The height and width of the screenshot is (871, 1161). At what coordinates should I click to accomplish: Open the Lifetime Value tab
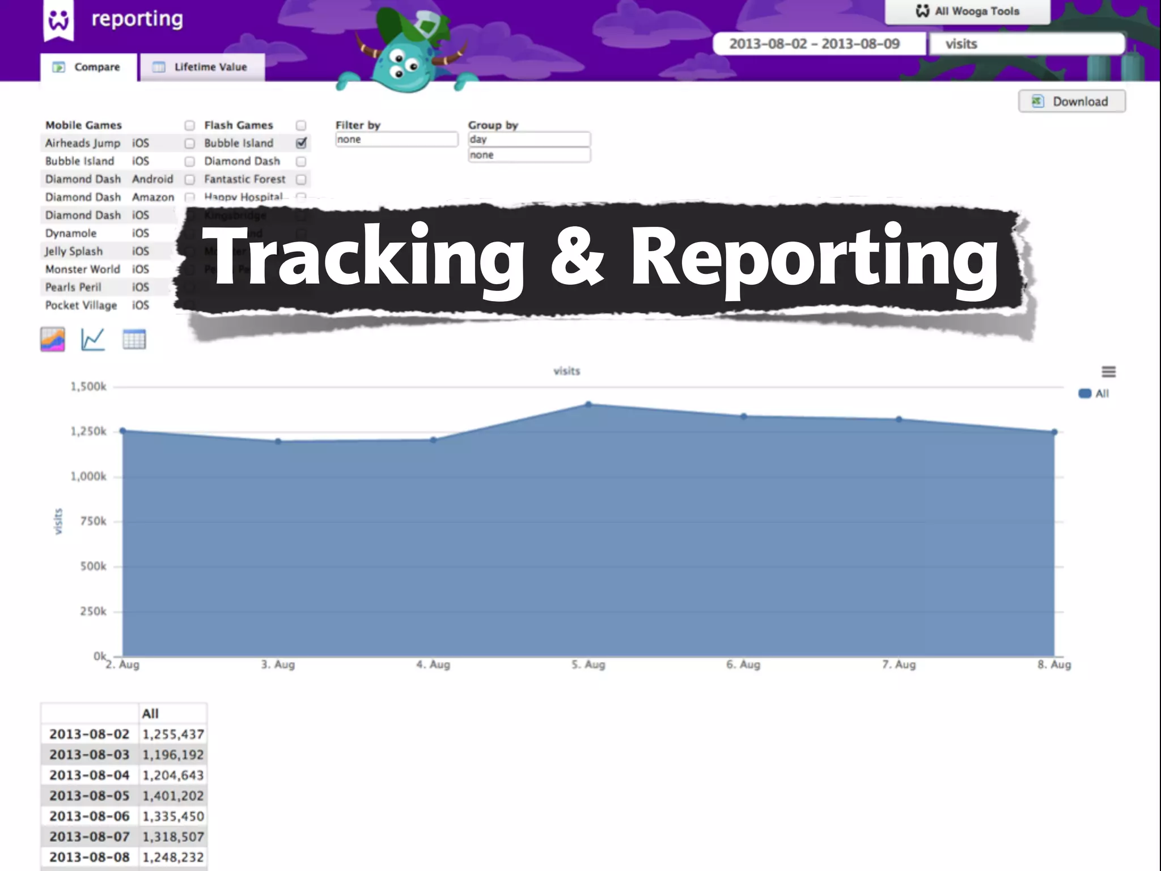(x=202, y=67)
